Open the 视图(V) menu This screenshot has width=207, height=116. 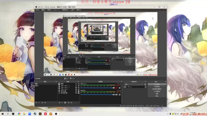[x=49, y=10]
